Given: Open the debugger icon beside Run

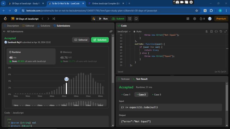Looking at the screenshot, I should (x=94, y=19).
